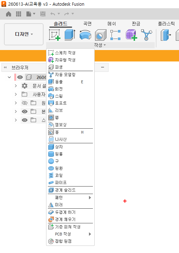Expand the 사용자 folder tree node
The height and width of the screenshot is (253, 179).
coord(16,94)
